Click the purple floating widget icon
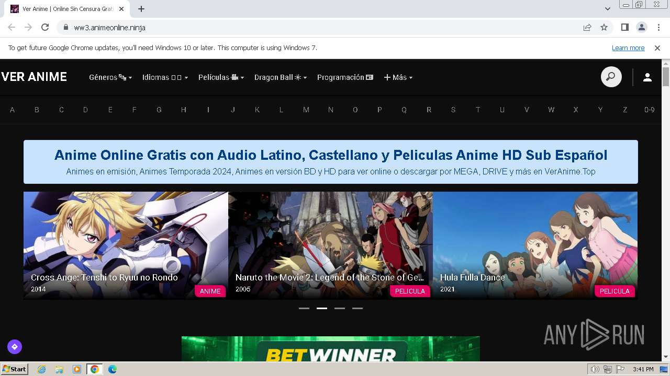The image size is (670, 376). 15,346
